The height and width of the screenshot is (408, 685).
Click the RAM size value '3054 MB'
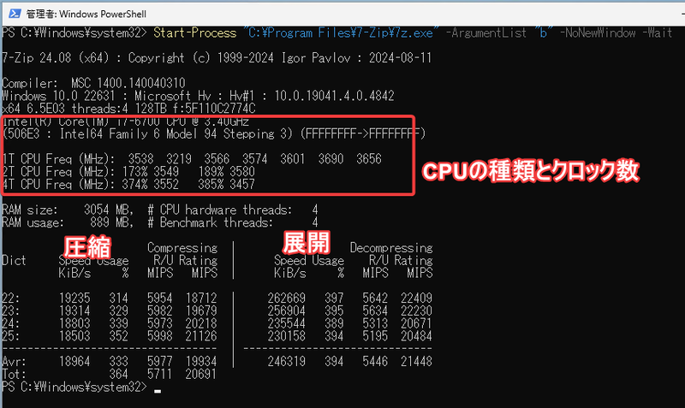pos(109,210)
